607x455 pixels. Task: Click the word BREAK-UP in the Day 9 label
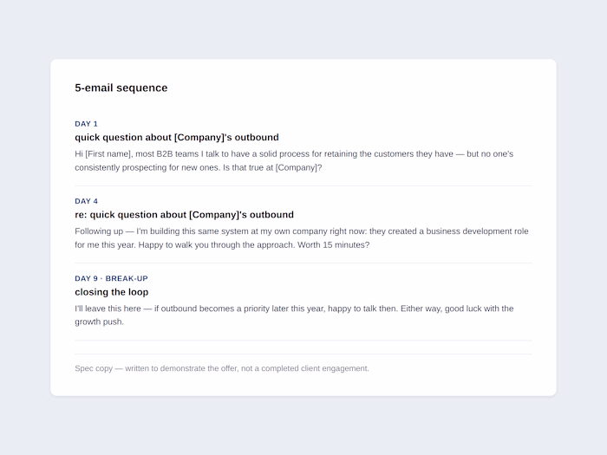click(x=127, y=278)
